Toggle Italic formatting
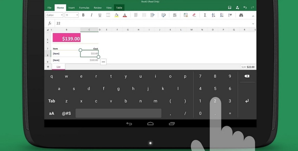 click(91, 15)
